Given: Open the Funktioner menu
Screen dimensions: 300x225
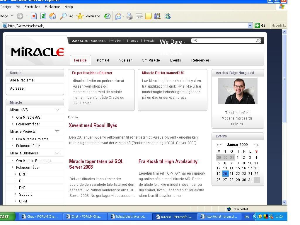Looking at the screenshot, I should [x=52, y=6].
